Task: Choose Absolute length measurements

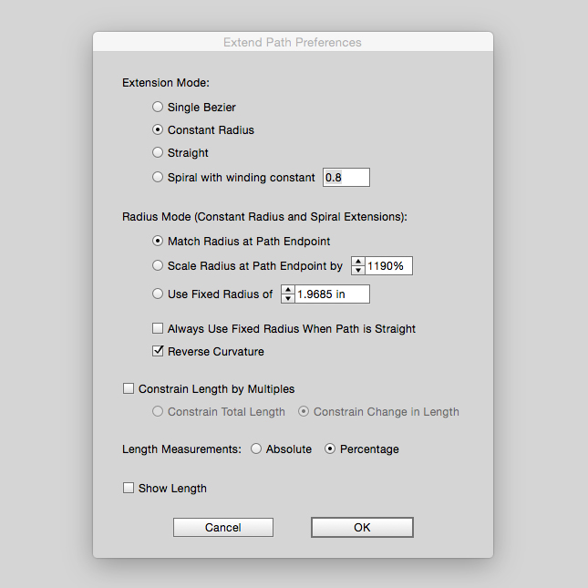Action: (x=256, y=449)
